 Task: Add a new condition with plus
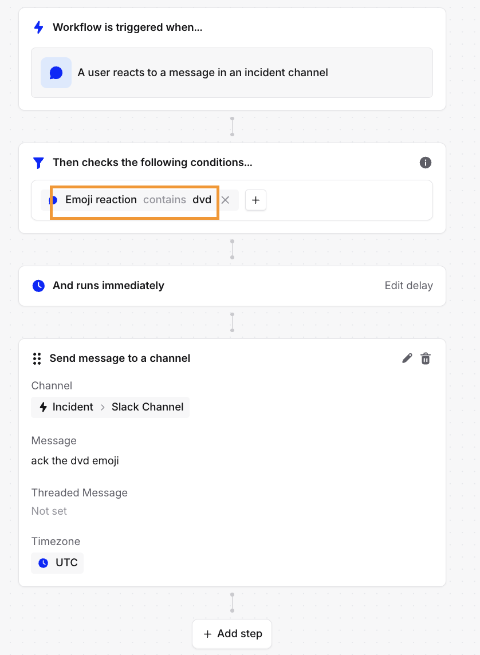[255, 200]
